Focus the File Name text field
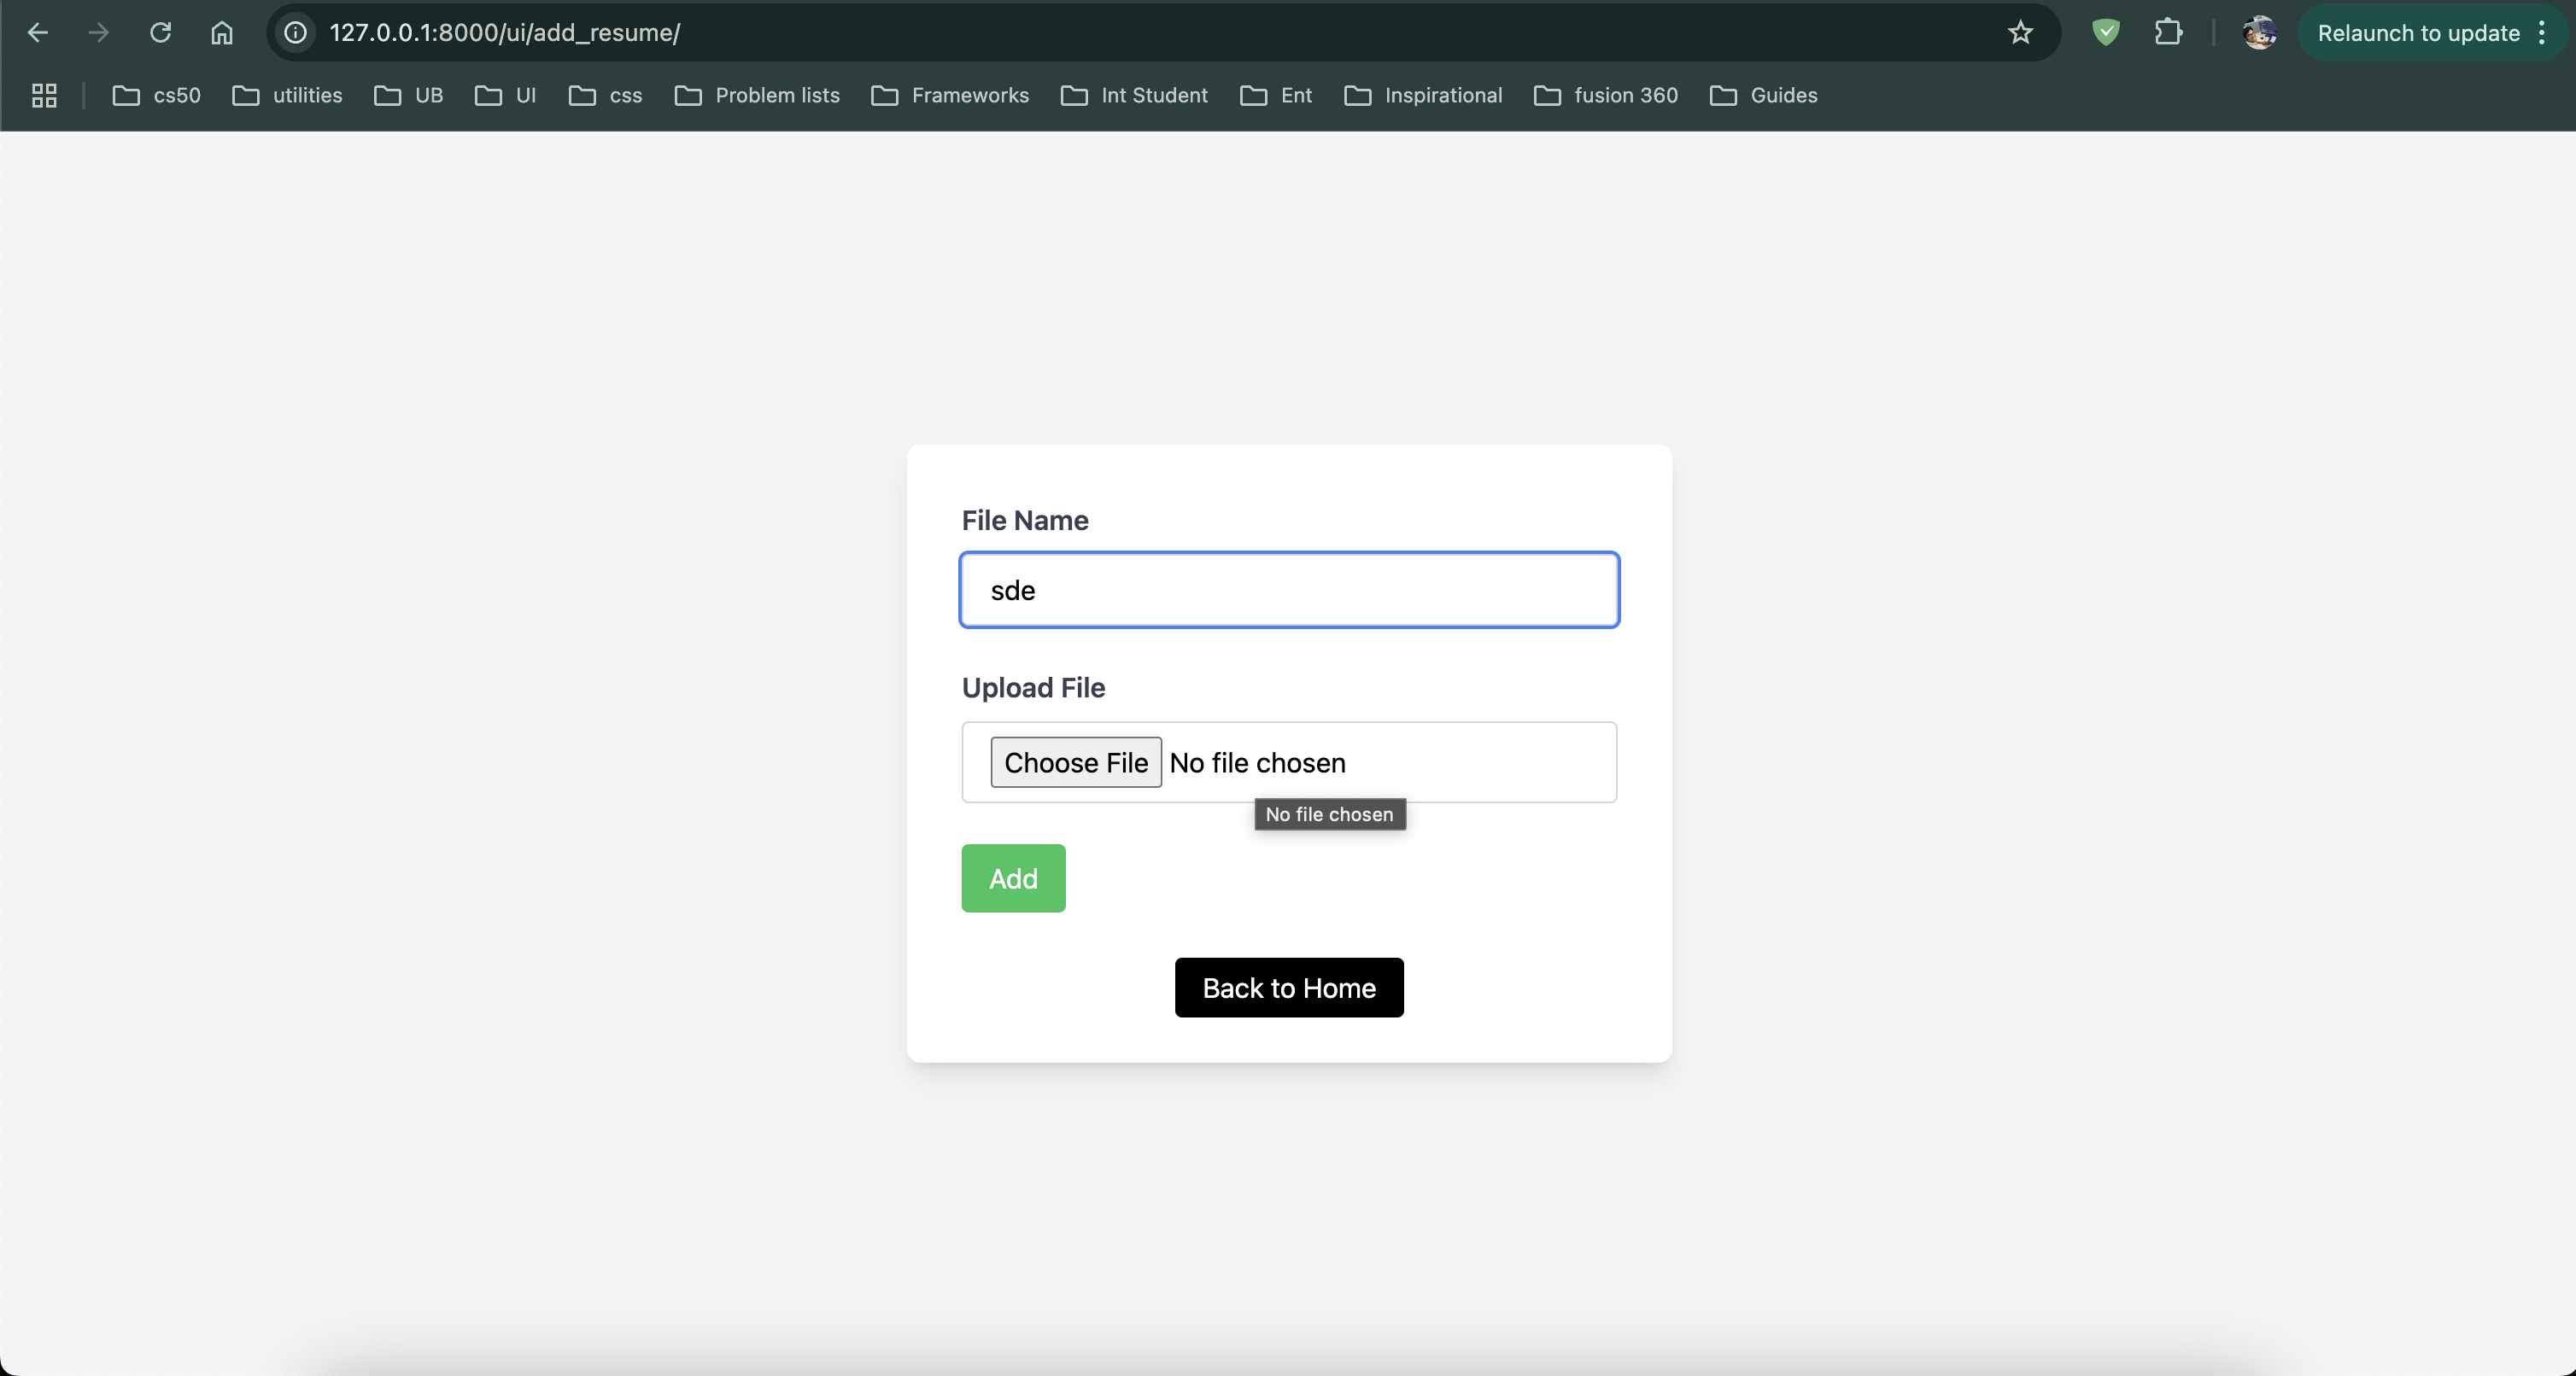The image size is (2576, 1376). [x=1289, y=591]
